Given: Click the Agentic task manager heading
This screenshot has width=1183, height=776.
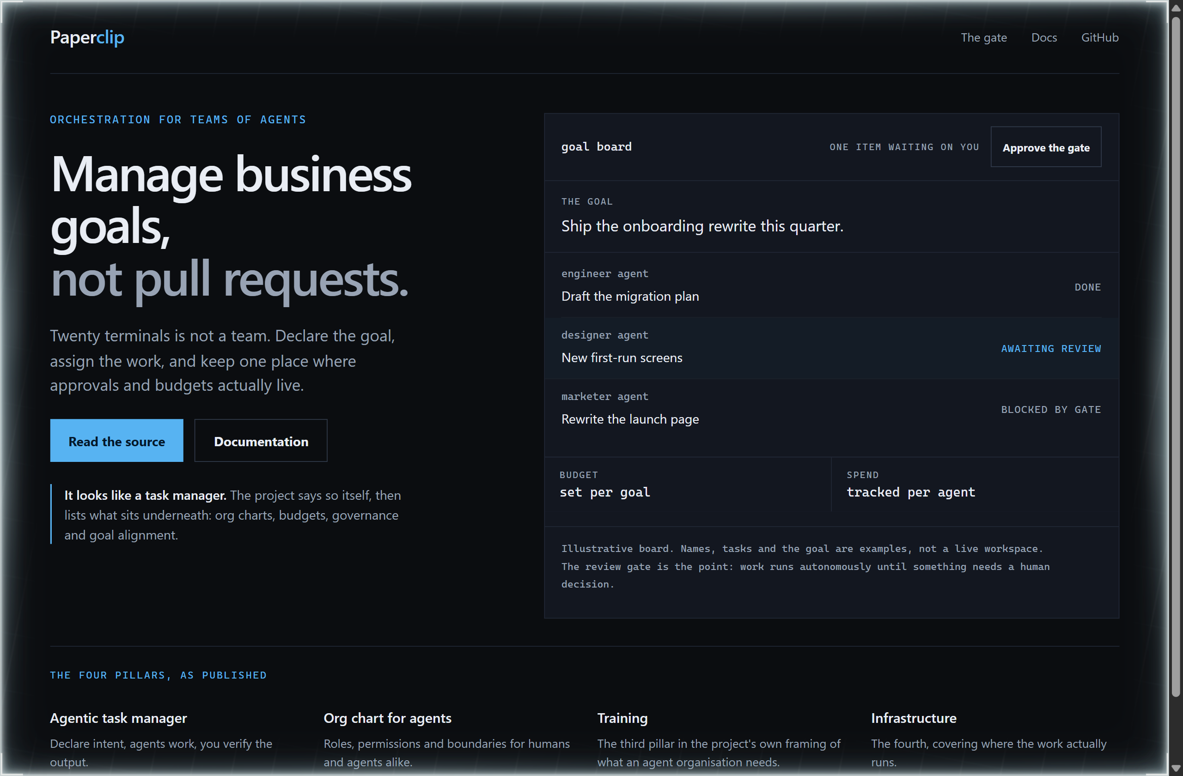Looking at the screenshot, I should point(118,718).
